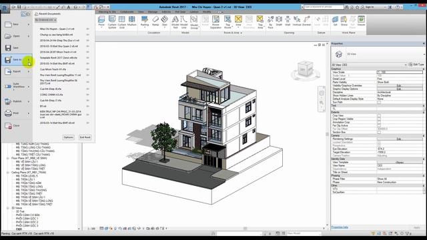Collapse the Graphics properties group
The image size is (427, 240).
pyautogui.click(x=424, y=69)
